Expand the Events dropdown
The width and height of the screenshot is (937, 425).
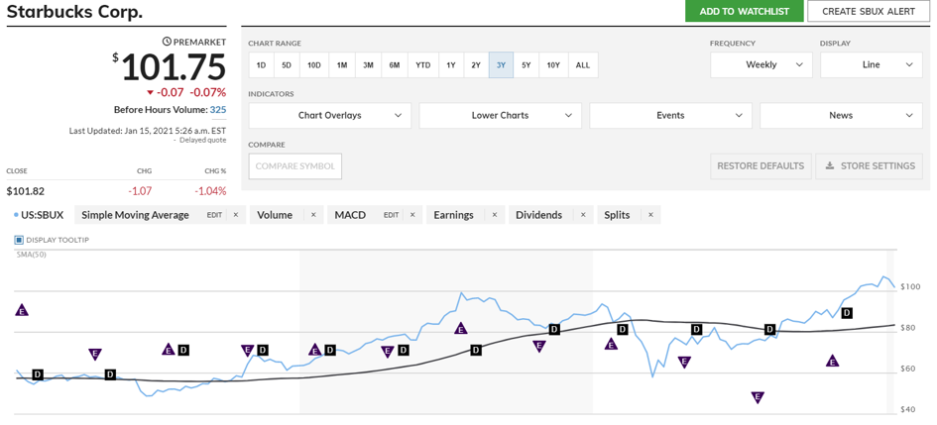[670, 115]
